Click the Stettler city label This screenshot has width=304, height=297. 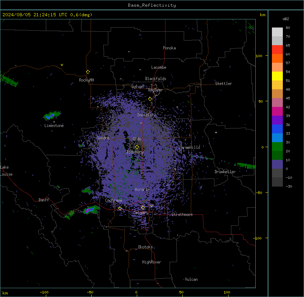[224, 84]
